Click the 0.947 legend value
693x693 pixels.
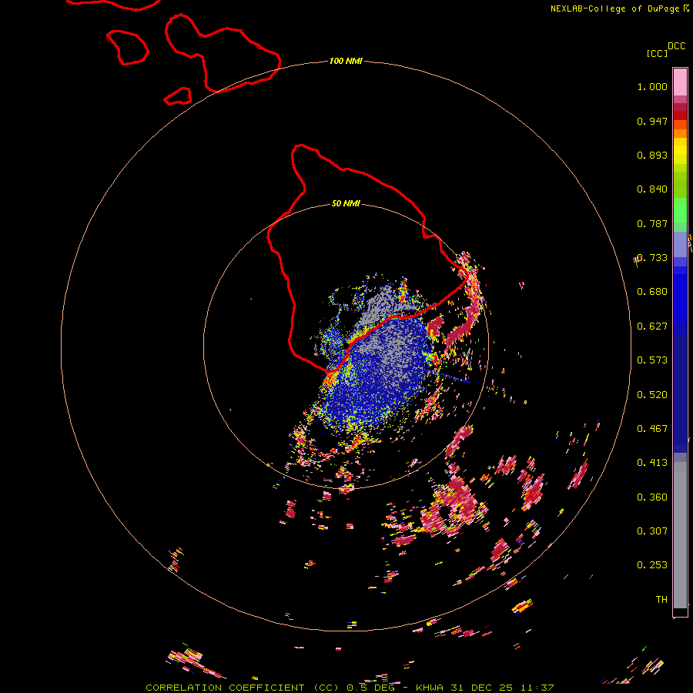click(x=652, y=121)
